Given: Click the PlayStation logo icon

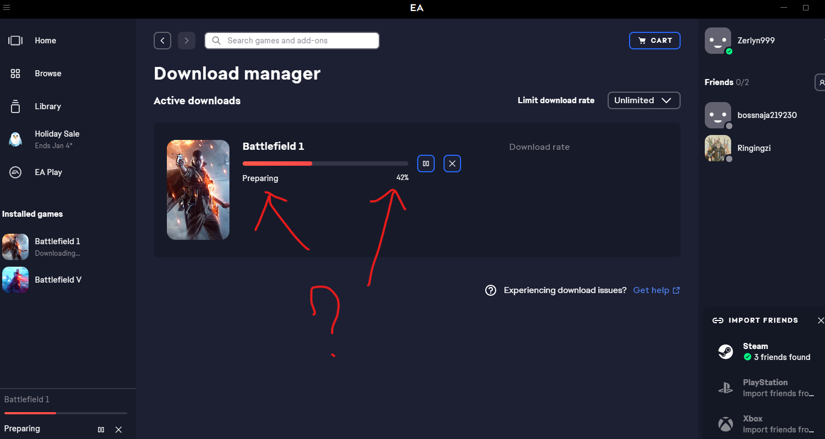Looking at the screenshot, I should pyautogui.click(x=726, y=388).
